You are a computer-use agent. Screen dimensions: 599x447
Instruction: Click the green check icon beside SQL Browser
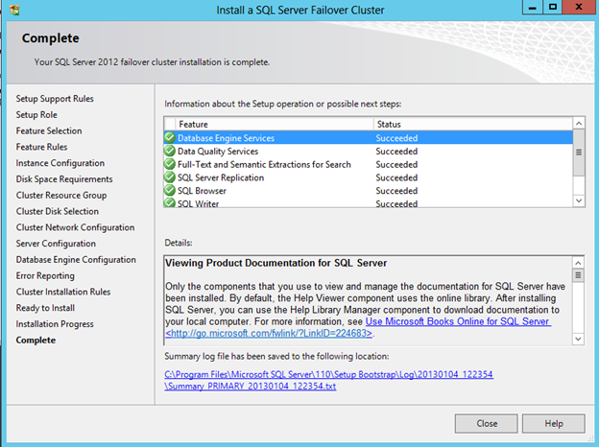click(x=170, y=191)
